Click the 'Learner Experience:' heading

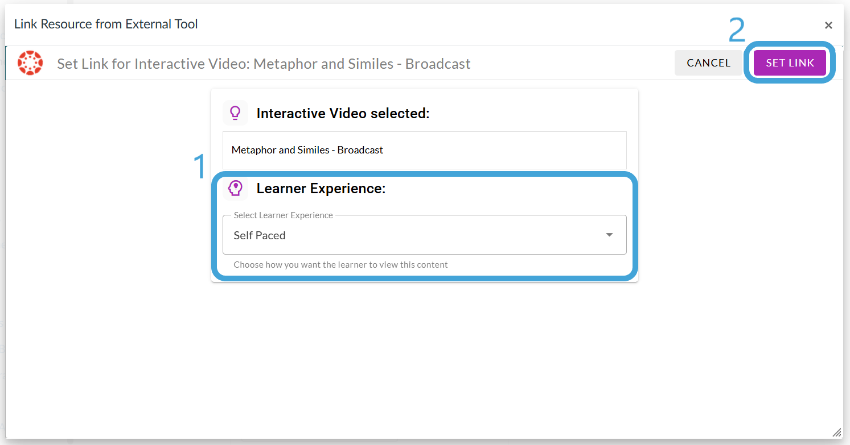[321, 189]
